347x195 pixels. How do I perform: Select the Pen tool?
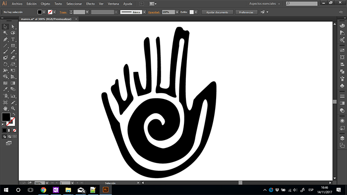click(5, 39)
